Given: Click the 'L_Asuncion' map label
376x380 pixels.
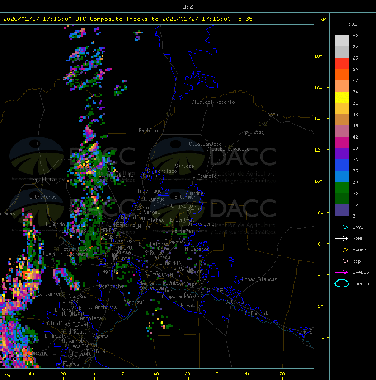Looking at the screenshot, I should click(x=206, y=176).
